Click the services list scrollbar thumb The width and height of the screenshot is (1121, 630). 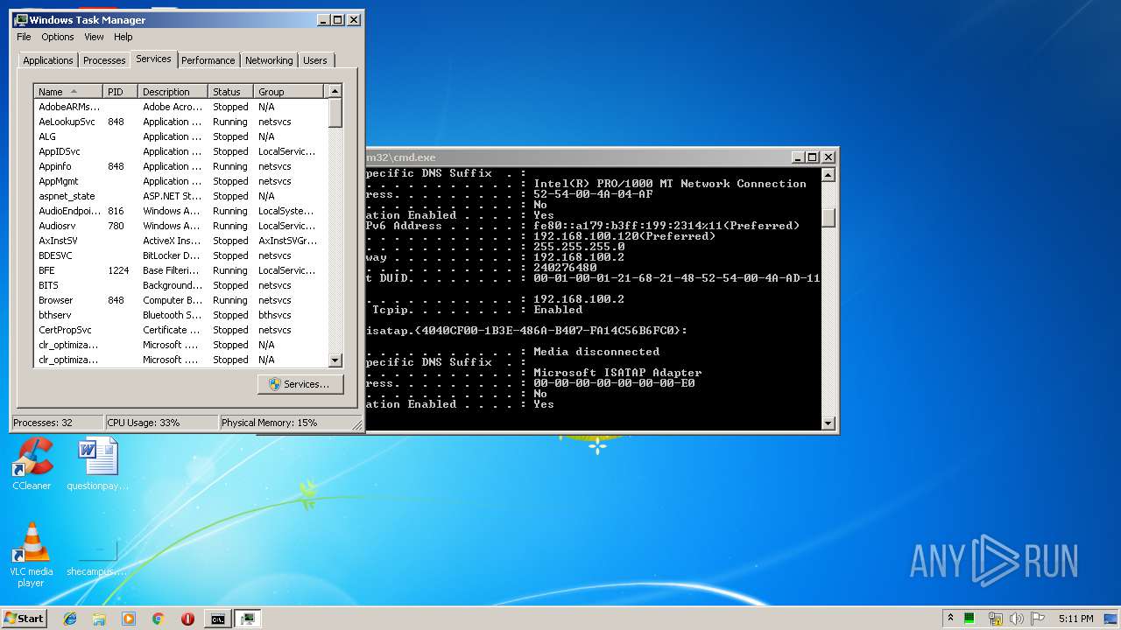click(335, 112)
